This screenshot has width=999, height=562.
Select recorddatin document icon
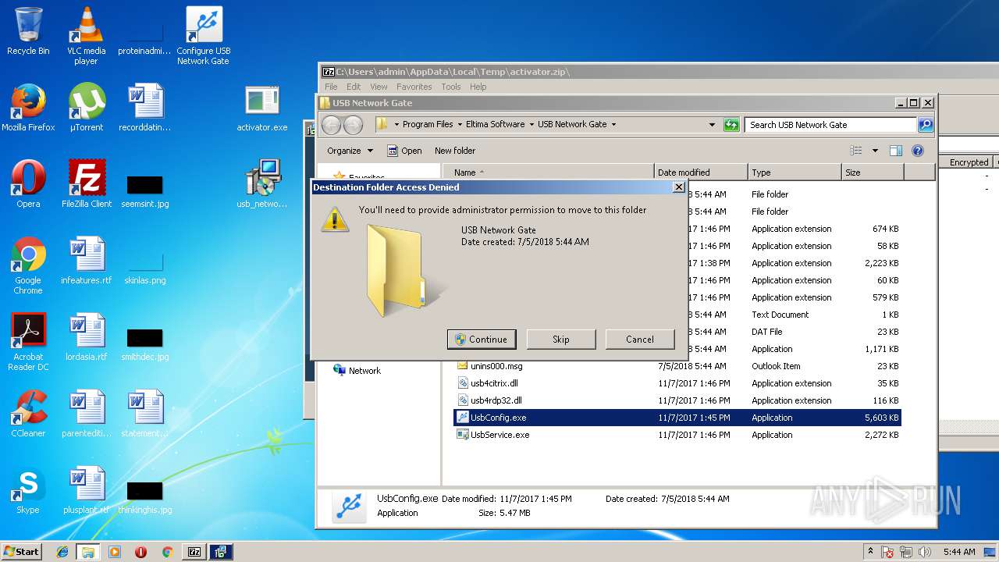tap(145, 108)
